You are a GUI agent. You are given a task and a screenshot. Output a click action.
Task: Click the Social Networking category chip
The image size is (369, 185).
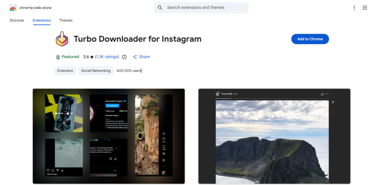[95, 71]
